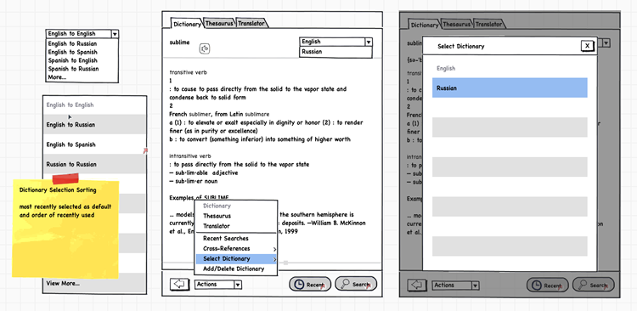
Task: Click the back arrow in dimmed right mockup
Action: [417, 285]
